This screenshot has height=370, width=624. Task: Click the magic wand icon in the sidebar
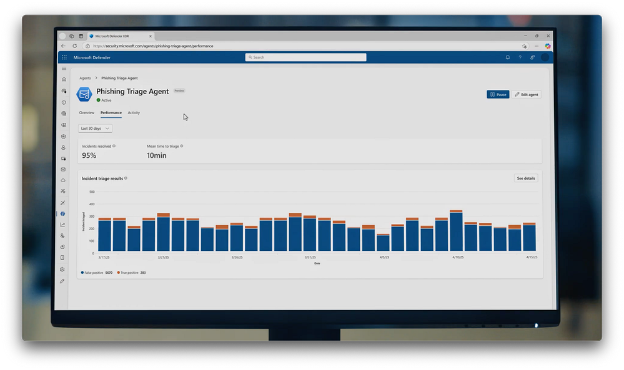point(63,203)
